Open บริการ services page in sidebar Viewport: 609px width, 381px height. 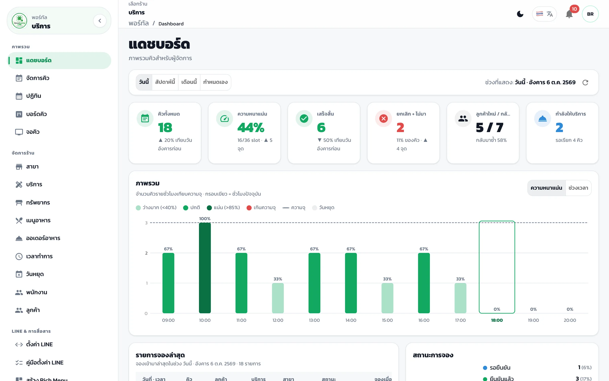pos(59,184)
